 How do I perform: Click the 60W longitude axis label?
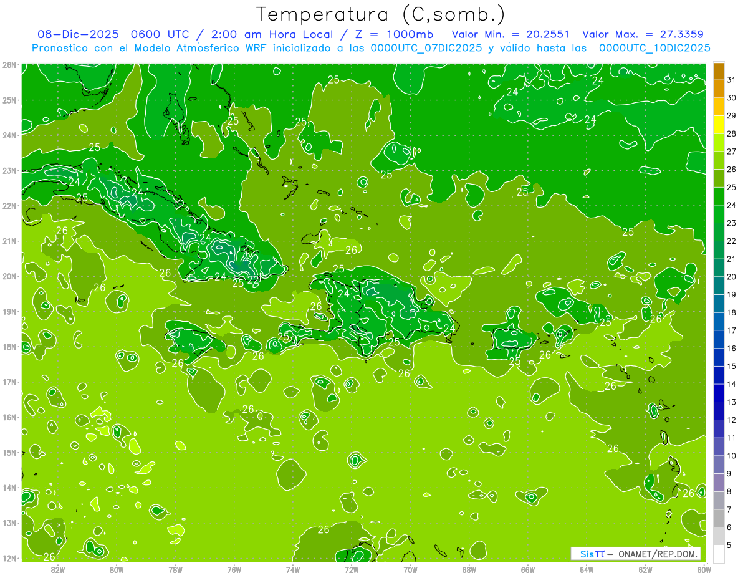point(704,569)
